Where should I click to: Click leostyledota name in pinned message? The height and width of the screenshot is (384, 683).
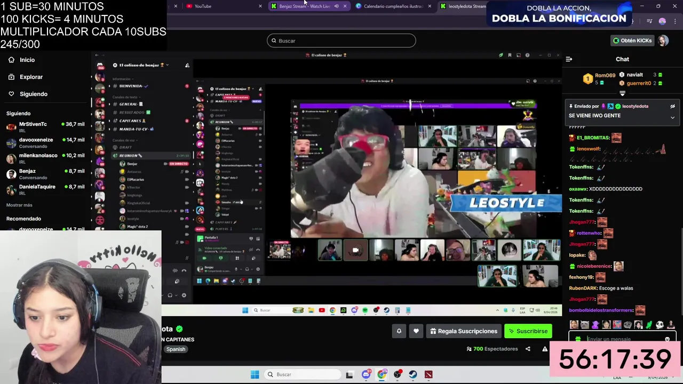(635, 106)
